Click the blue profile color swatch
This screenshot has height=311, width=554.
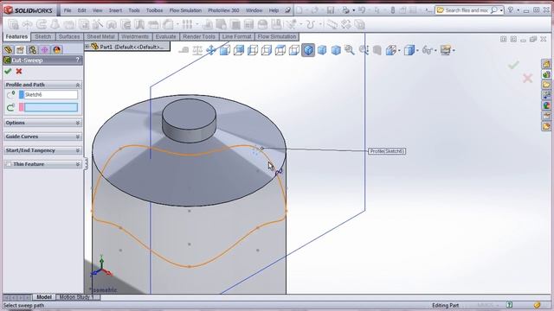coord(21,94)
